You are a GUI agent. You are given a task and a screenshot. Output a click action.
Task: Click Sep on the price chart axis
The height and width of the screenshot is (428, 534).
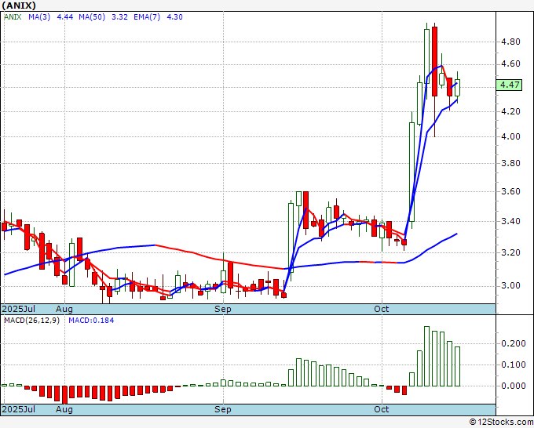[x=223, y=309]
